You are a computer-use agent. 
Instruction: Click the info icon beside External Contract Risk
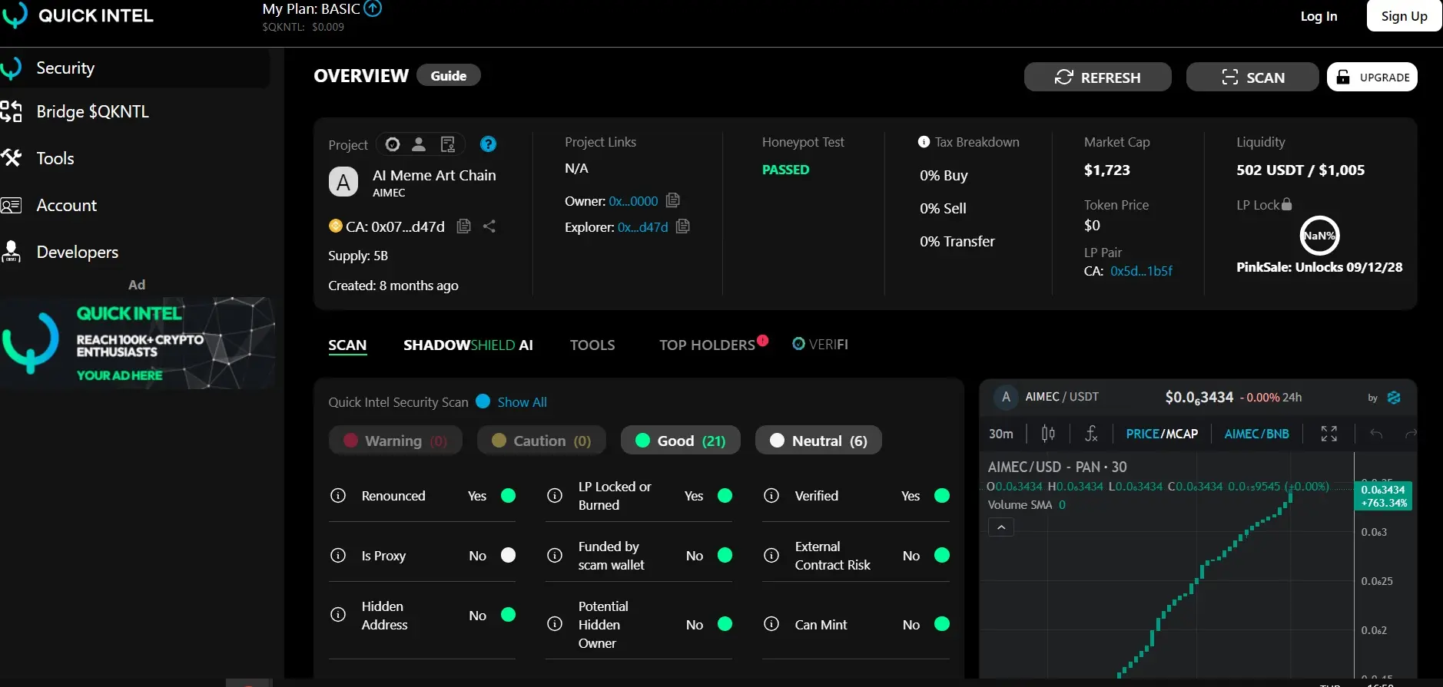pos(771,556)
